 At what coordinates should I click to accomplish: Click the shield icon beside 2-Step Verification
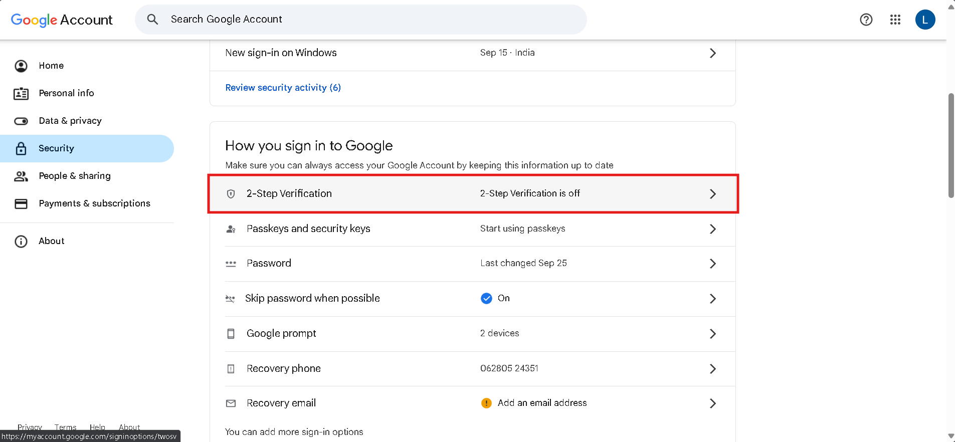tap(231, 194)
